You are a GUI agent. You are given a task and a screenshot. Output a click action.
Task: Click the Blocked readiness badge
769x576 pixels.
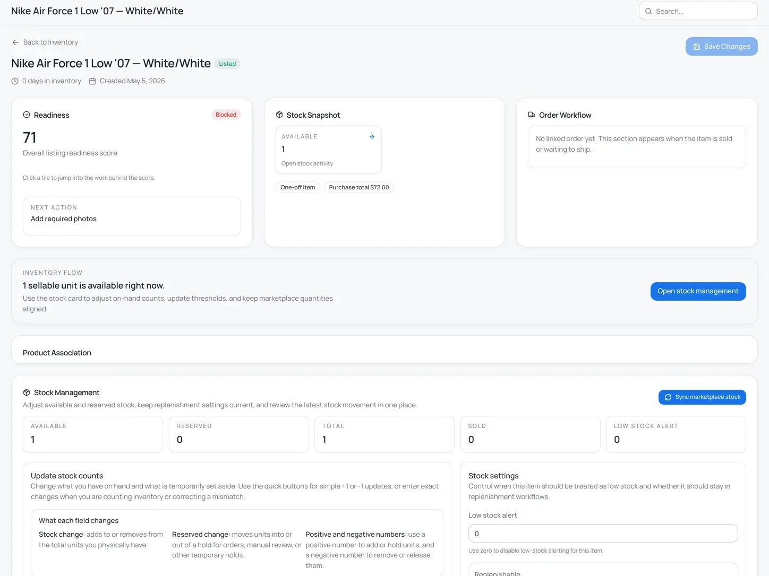pos(226,115)
